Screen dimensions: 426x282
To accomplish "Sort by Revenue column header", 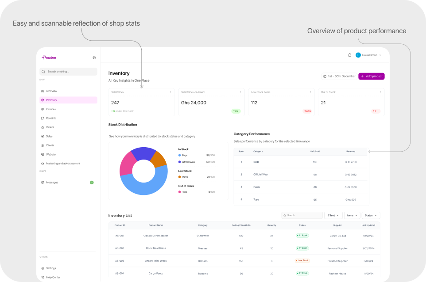I will tap(351, 151).
